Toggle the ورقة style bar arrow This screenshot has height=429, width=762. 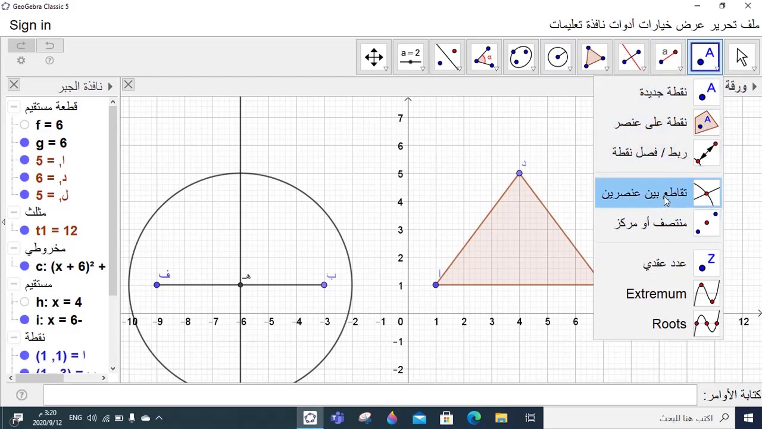[x=754, y=86]
